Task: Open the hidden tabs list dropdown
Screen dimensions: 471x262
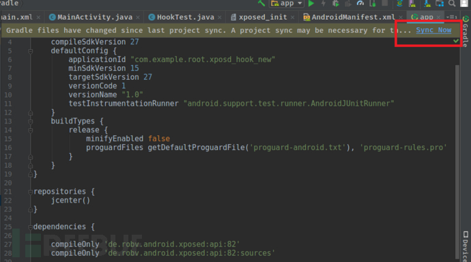Action: tap(451, 17)
